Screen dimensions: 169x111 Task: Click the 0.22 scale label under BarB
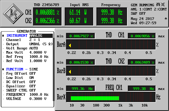pyautogui.click(x=72, y=79)
